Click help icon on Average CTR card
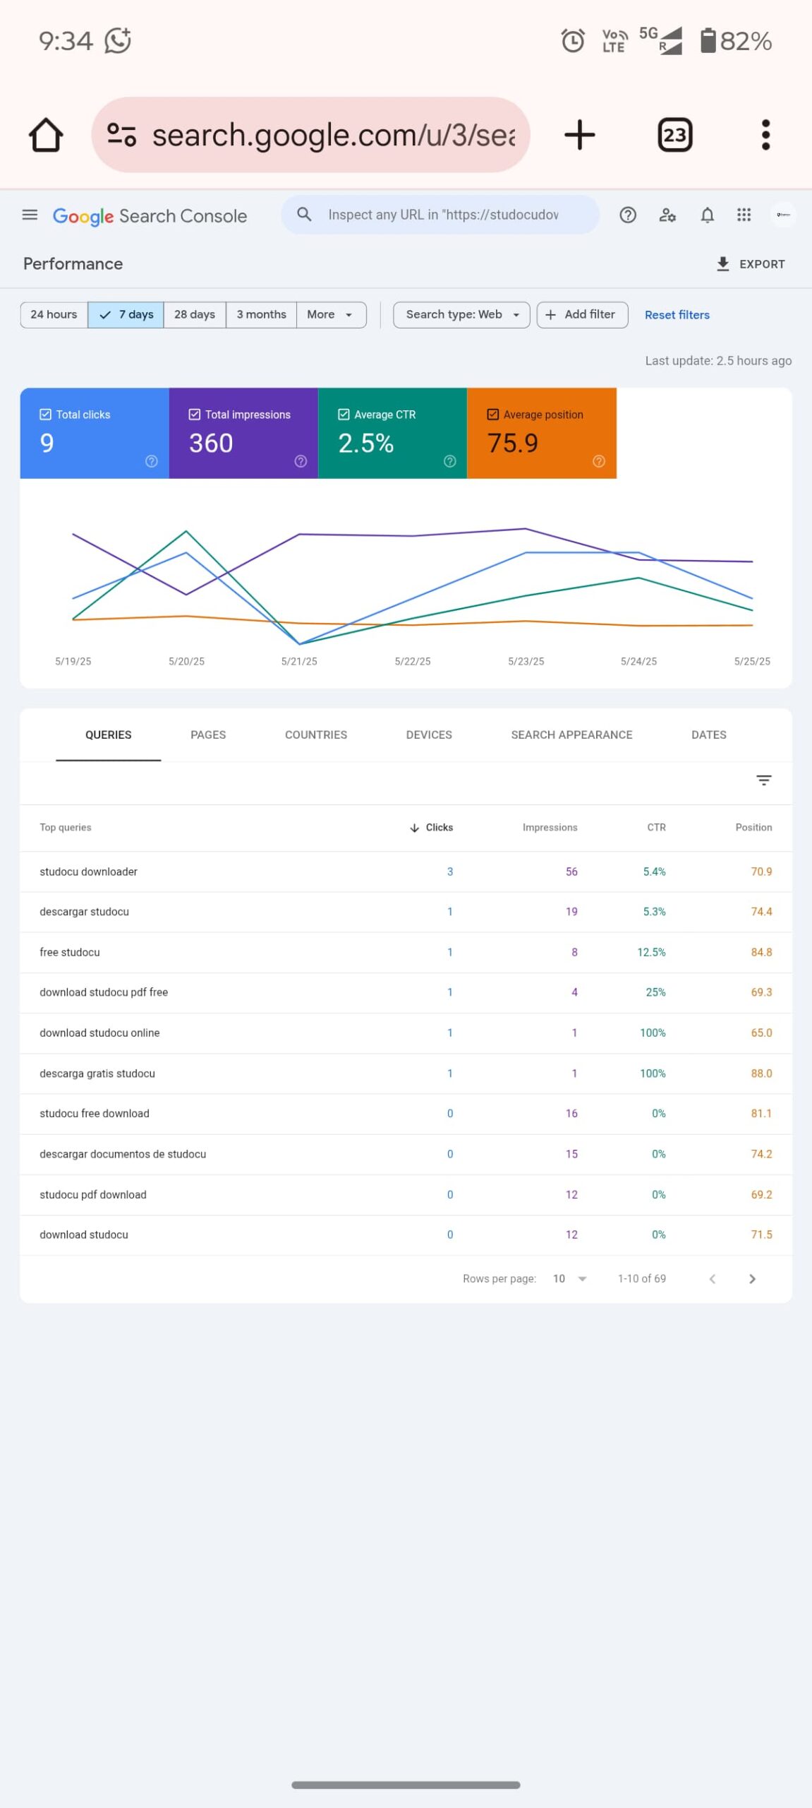This screenshot has height=1808, width=812. pos(450,461)
